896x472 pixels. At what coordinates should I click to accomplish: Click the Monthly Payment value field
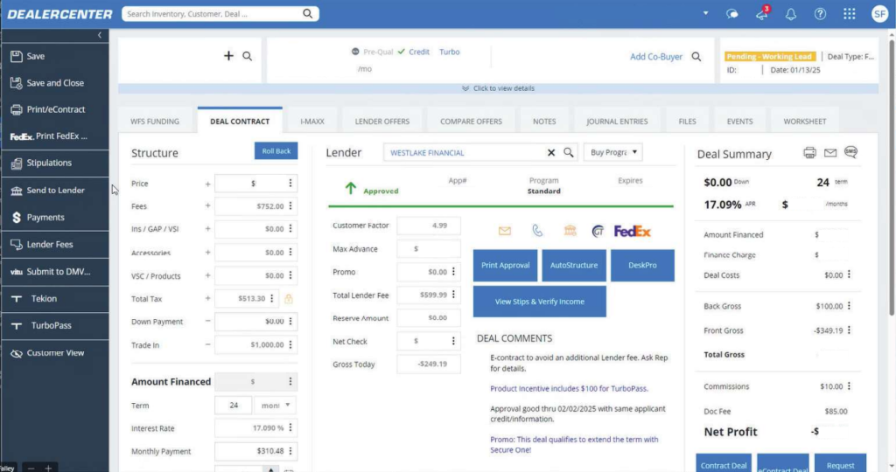pos(256,451)
